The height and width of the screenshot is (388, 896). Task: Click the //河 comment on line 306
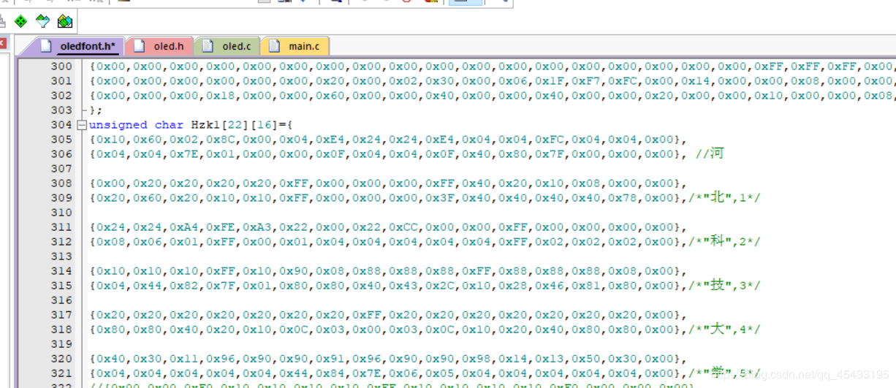709,154
